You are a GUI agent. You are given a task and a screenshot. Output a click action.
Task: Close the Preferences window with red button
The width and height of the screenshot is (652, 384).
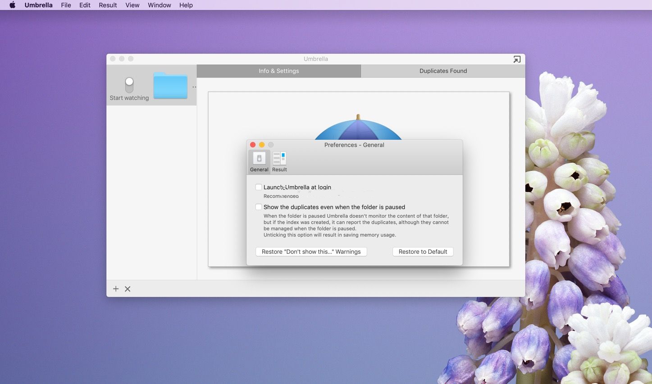(253, 145)
